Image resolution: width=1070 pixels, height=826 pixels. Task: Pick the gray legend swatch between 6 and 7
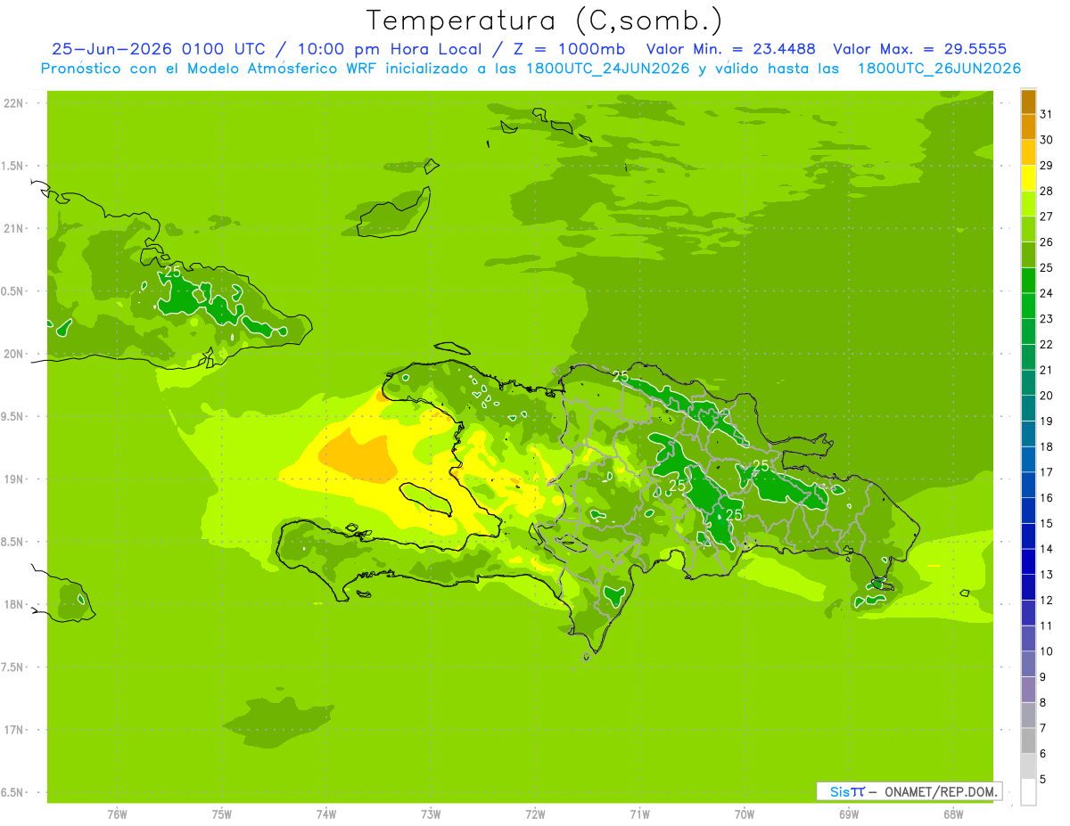[1028, 741]
